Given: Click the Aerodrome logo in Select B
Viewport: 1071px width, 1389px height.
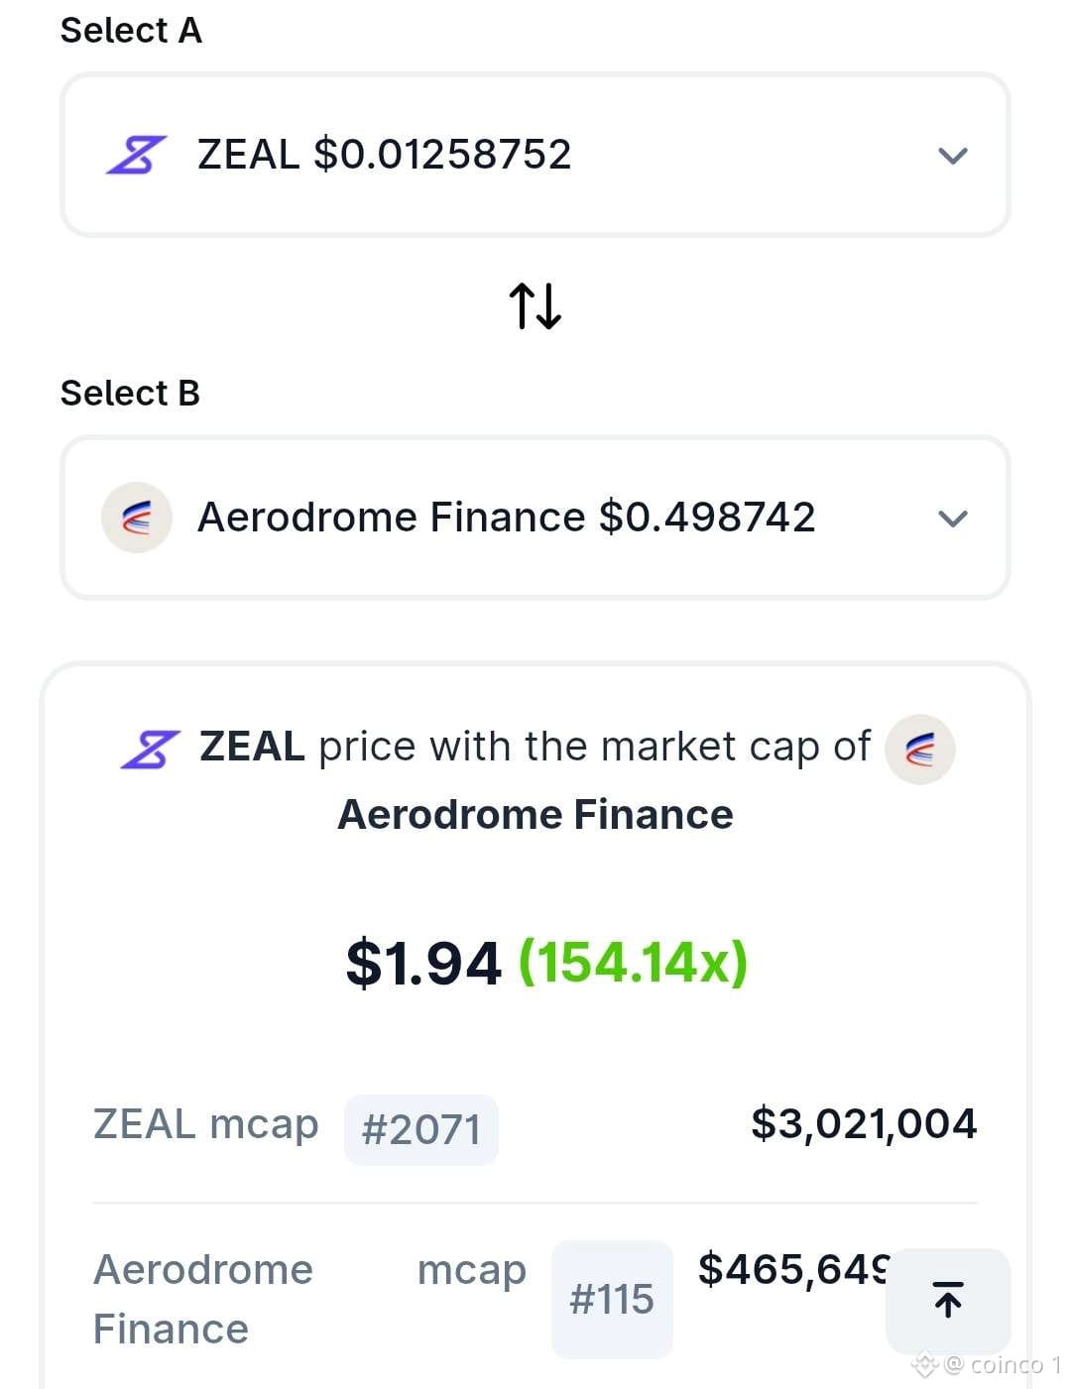Looking at the screenshot, I should pyautogui.click(x=137, y=518).
